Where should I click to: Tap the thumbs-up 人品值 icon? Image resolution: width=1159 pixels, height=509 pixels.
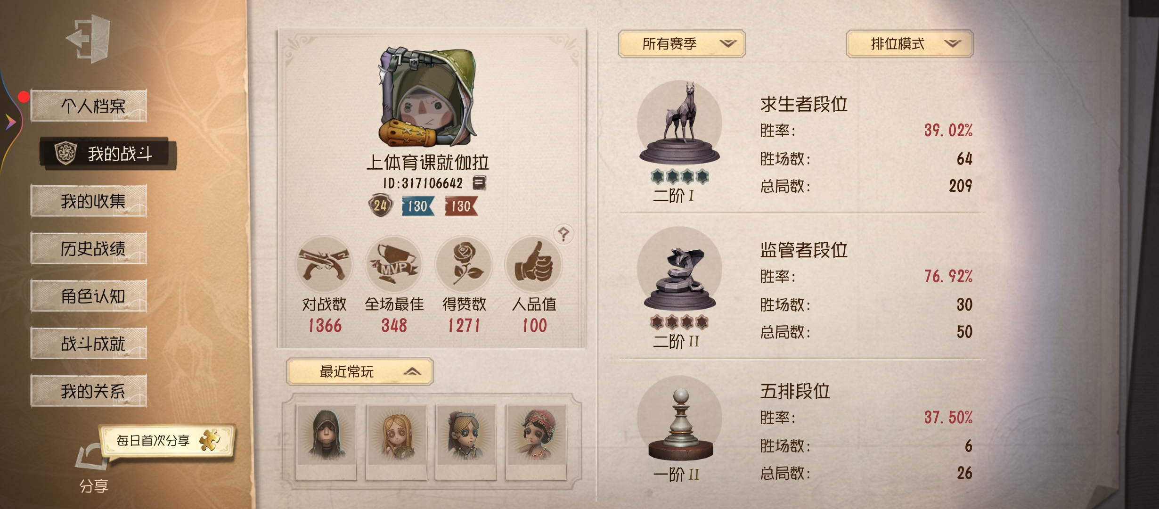pyautogui.click(x=533, y=264)
